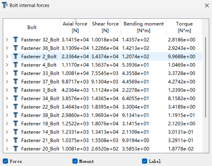212x166 pixels.
Task: Expand the Fastener 34_Bolt row
Action: pyautogui.click(x=7, y=98)
